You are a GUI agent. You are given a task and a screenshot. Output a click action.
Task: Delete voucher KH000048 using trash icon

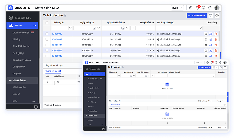pos(216,39)
